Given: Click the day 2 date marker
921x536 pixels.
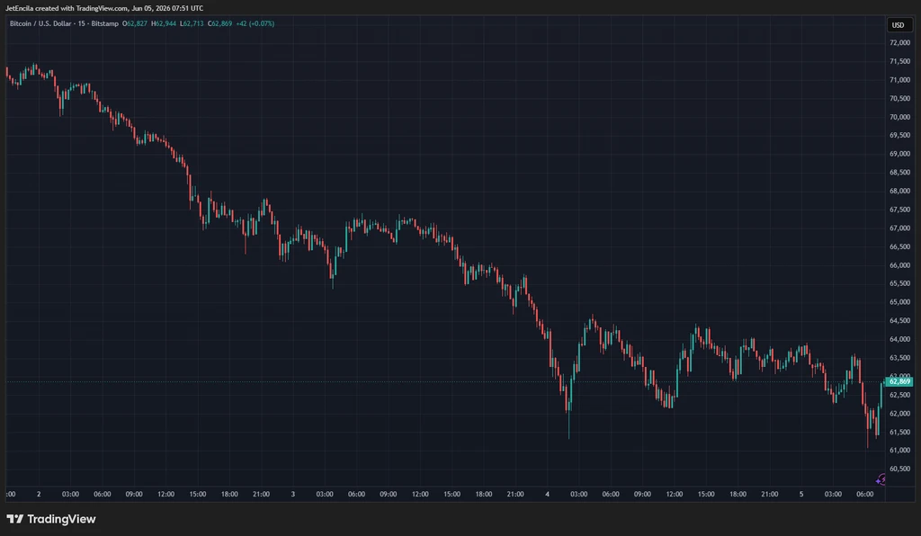Looking at the screenshot, I should (x=39, y=495).
